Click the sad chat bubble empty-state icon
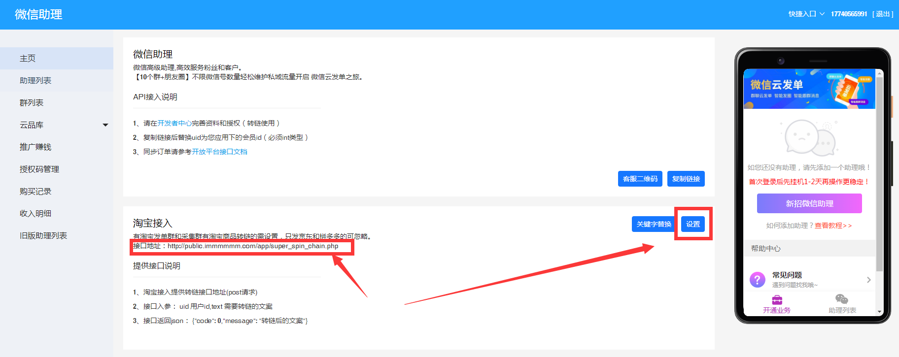 pyautogui.click(x=810, y=138)
